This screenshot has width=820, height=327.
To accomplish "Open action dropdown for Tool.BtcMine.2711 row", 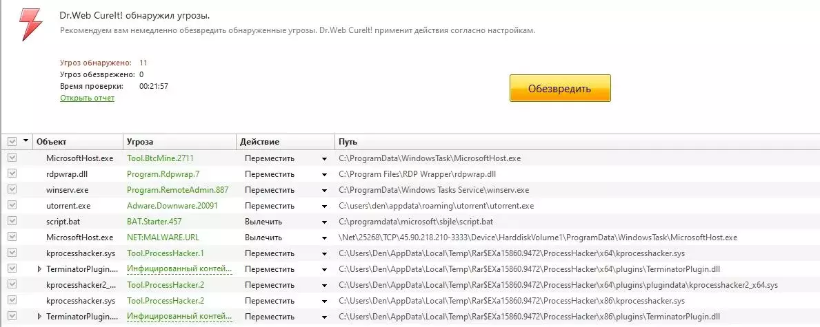I will [x=325, y=158].
